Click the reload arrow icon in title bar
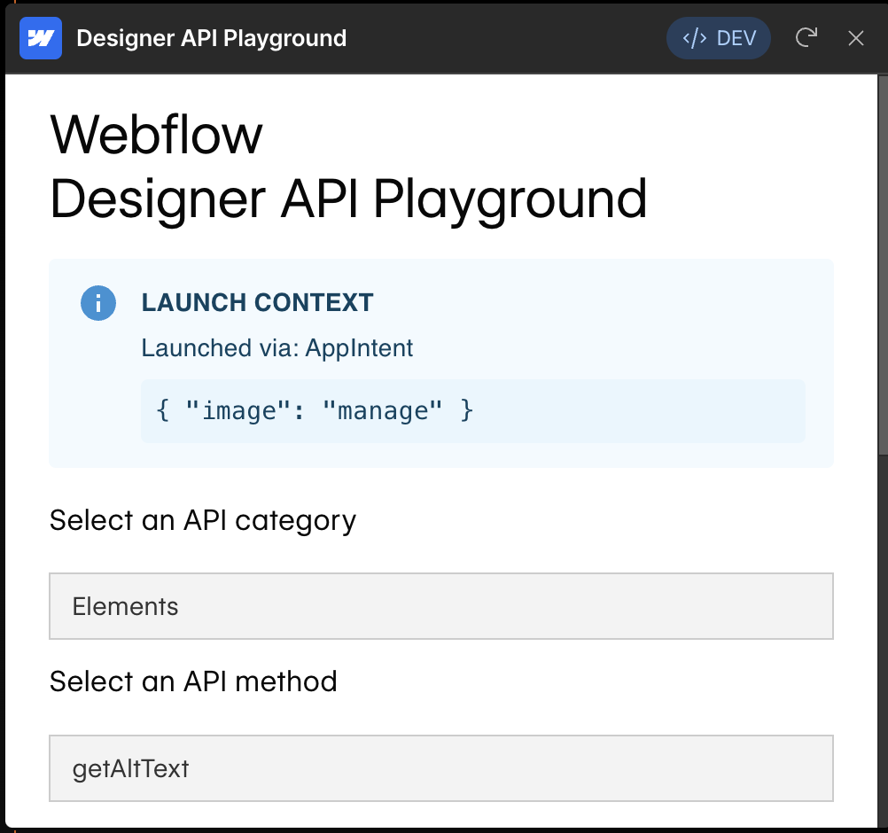Viewport: 888px width, 833px height. coord(806,37)
